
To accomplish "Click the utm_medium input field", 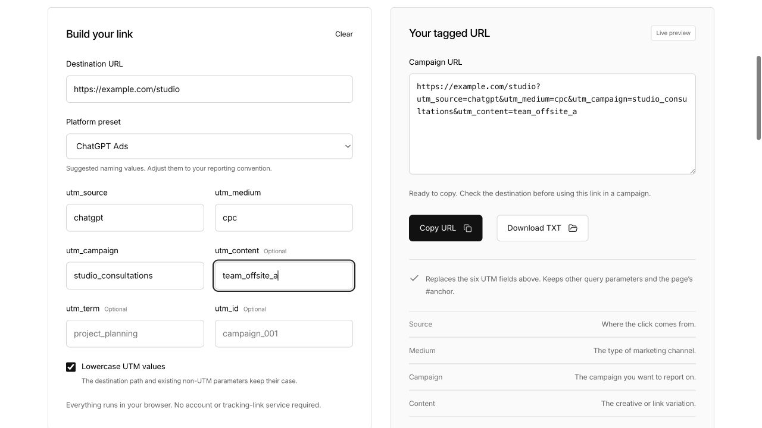I will pyautogui.click(x=284, y=218).
